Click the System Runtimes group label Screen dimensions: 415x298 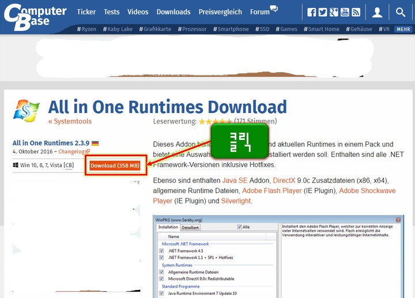click(177, 265)
